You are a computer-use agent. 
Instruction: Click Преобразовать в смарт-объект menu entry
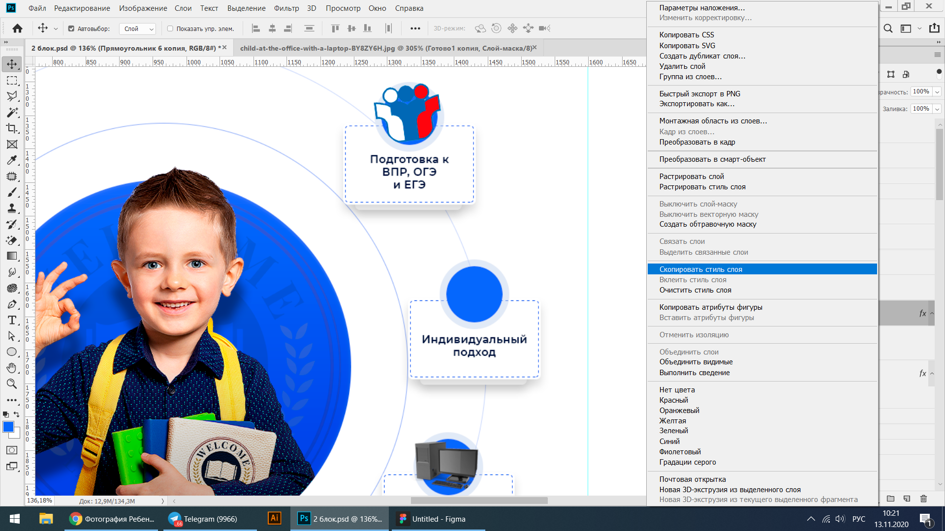pyautogui.click(x=712, y=159)
